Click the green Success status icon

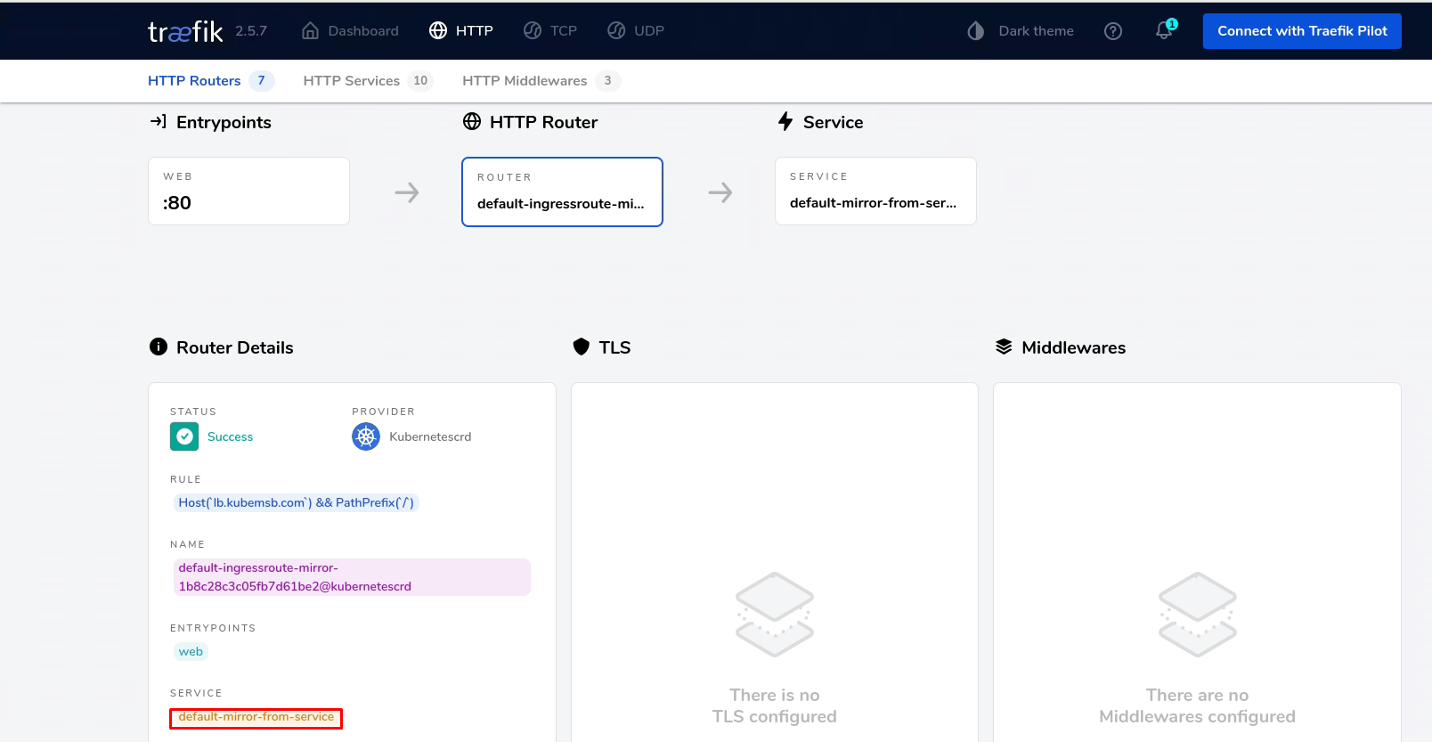pos(184,436)
